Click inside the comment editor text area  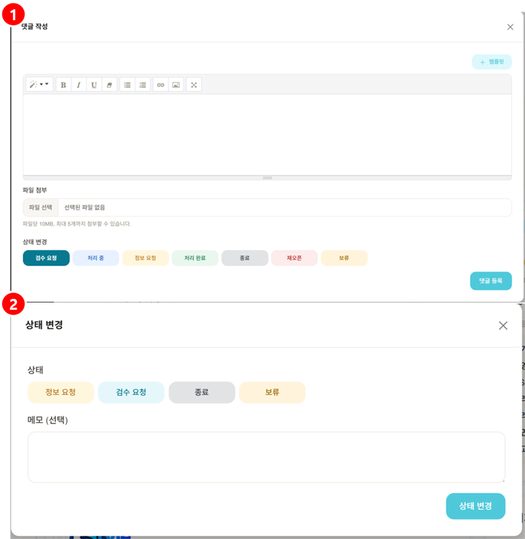click(x=267, y=135)
